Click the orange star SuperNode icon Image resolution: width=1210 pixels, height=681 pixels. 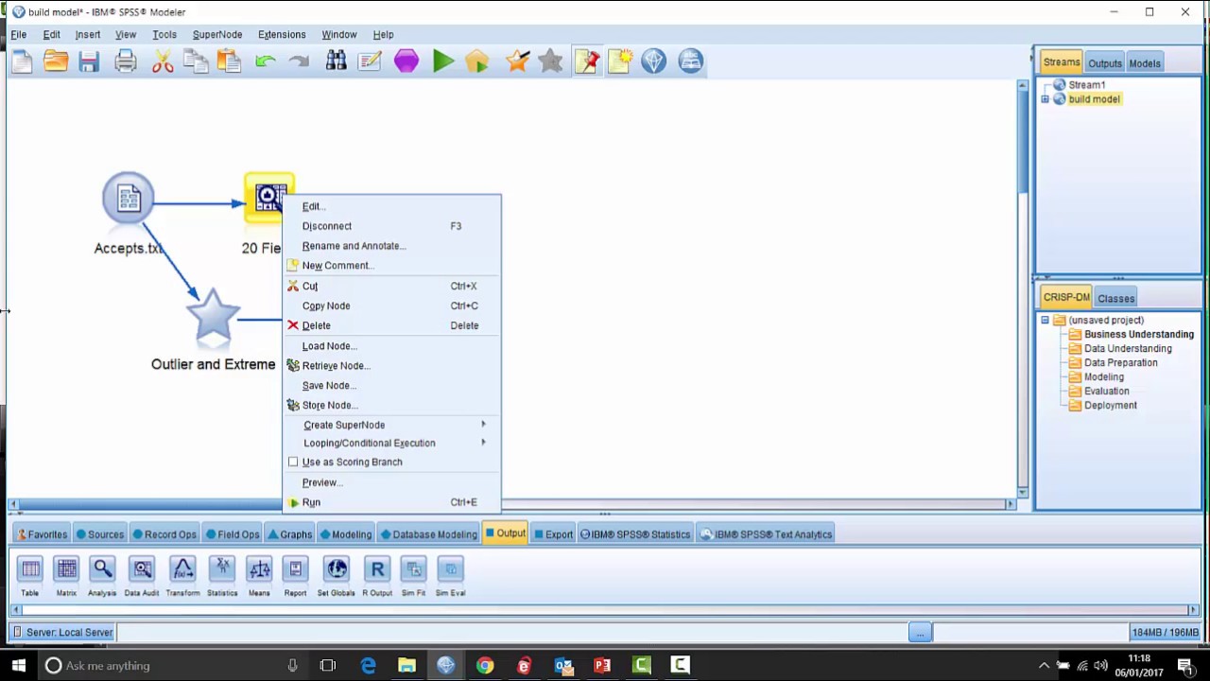(x=517, y=61)
